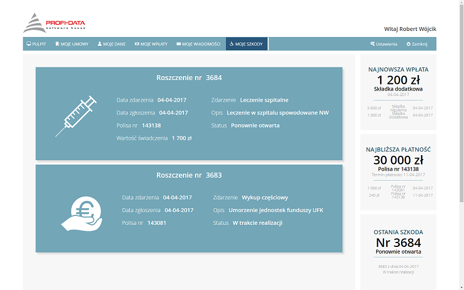Click the 'Najnowsza wpłata' widget title
The height and width of the screenshot is (290, 464).
pyautogui.click(x=398, y=69)
